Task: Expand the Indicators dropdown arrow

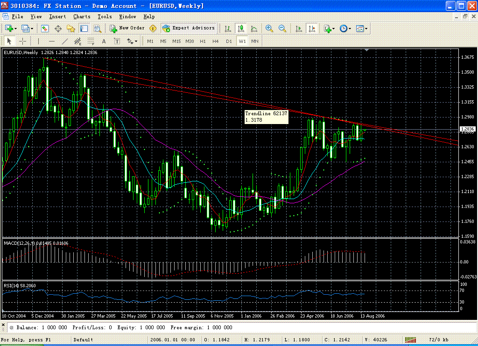Action: tap(333, 28)
